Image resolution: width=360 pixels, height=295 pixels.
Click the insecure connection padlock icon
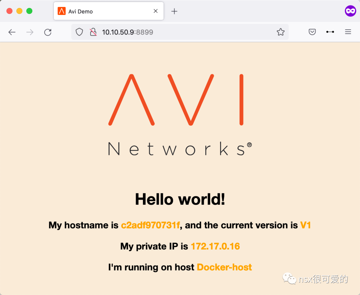pyautogui.click(x=93, y=32)
